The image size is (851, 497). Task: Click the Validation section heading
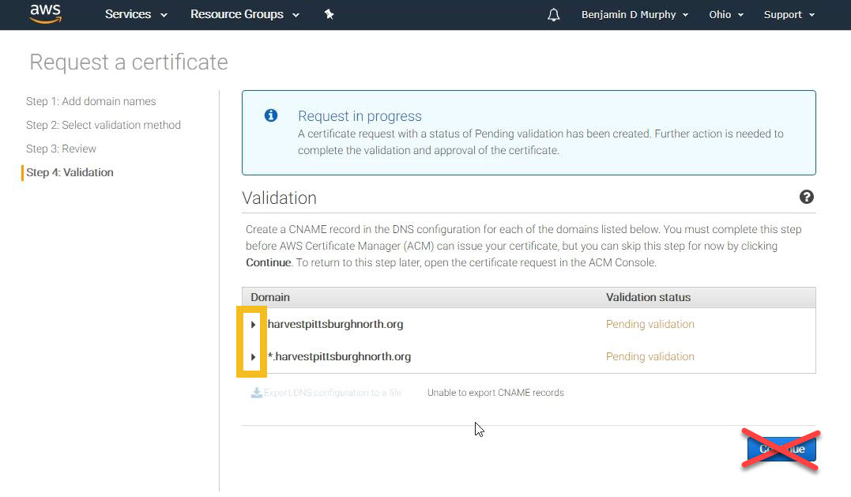279,198
